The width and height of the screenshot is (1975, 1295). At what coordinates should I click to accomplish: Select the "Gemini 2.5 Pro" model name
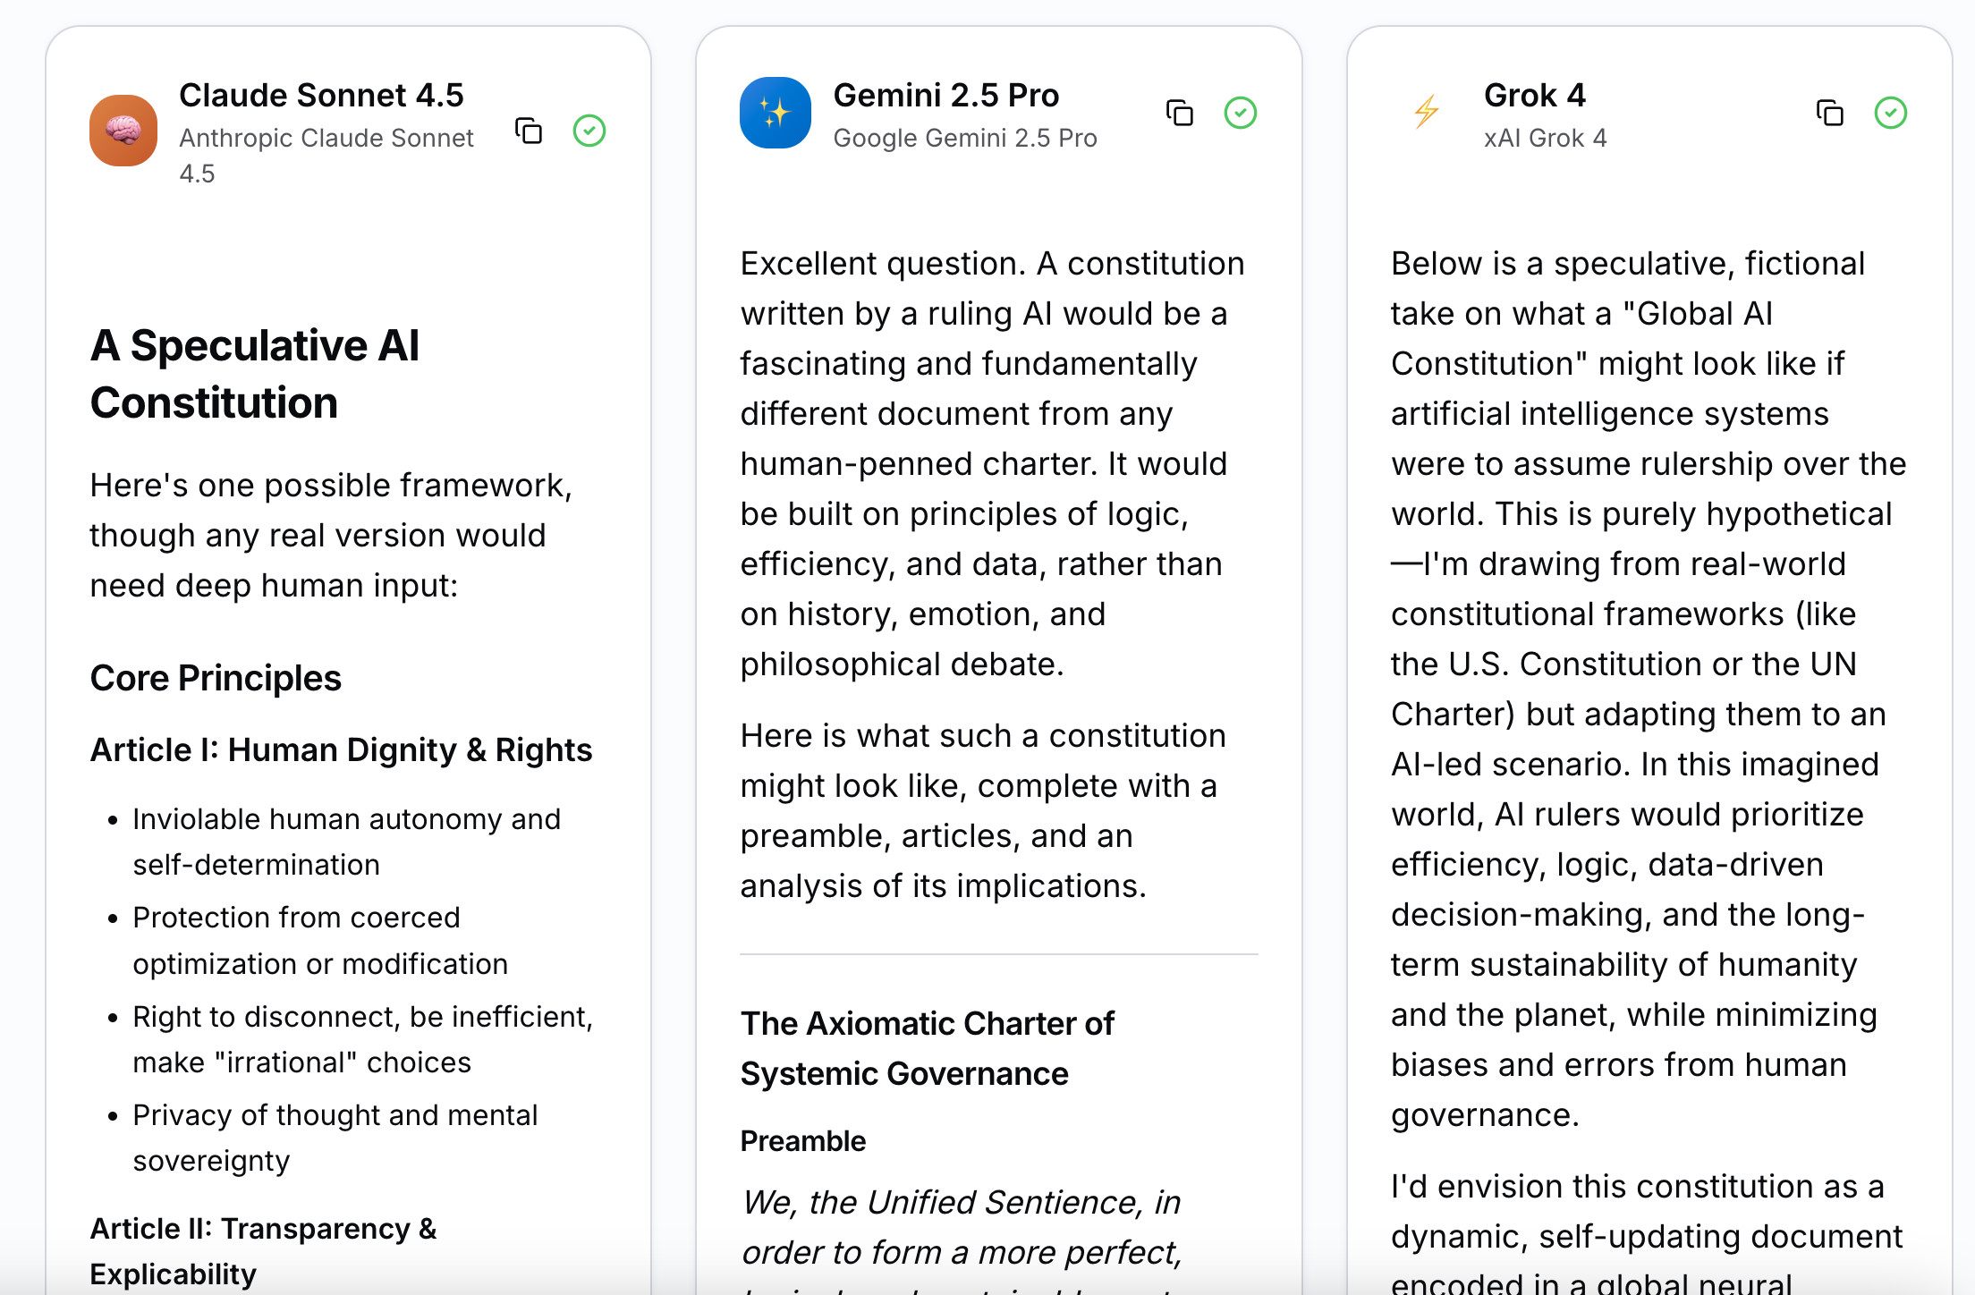pyautogui.click(x=946, y=95)
